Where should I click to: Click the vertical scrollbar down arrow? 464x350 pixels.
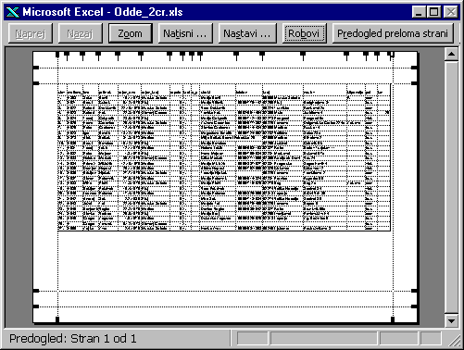[451, 321]
